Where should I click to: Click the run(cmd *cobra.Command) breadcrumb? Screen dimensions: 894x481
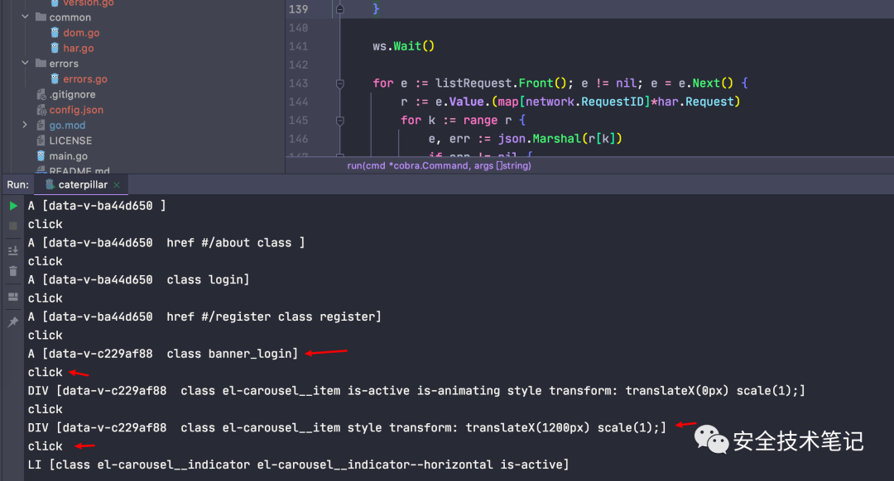tap(439, 165)
